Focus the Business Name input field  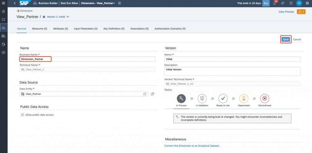point(87,59)
